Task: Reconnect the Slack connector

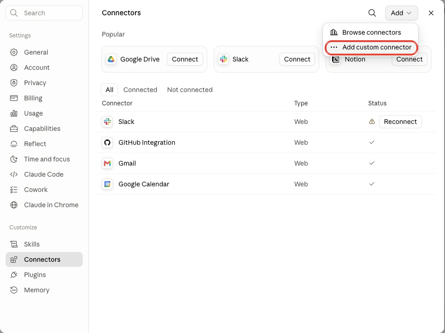Action: coord(400,122)
